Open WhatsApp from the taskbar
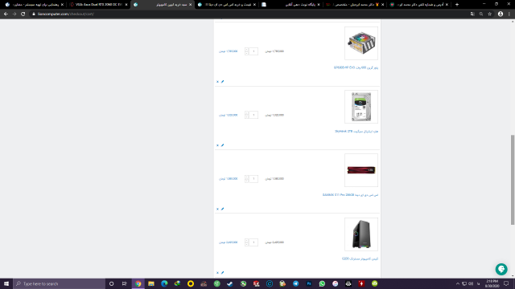Screen dimensions: 515x289 point(322,283)
